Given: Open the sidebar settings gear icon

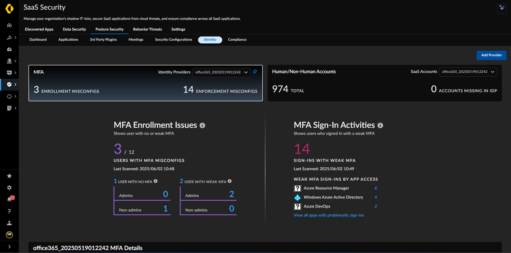Looking at the screenshot, I should 9,188.
